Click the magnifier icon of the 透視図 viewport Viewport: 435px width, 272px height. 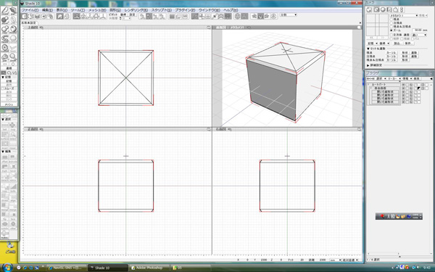(x=359, y=28)
